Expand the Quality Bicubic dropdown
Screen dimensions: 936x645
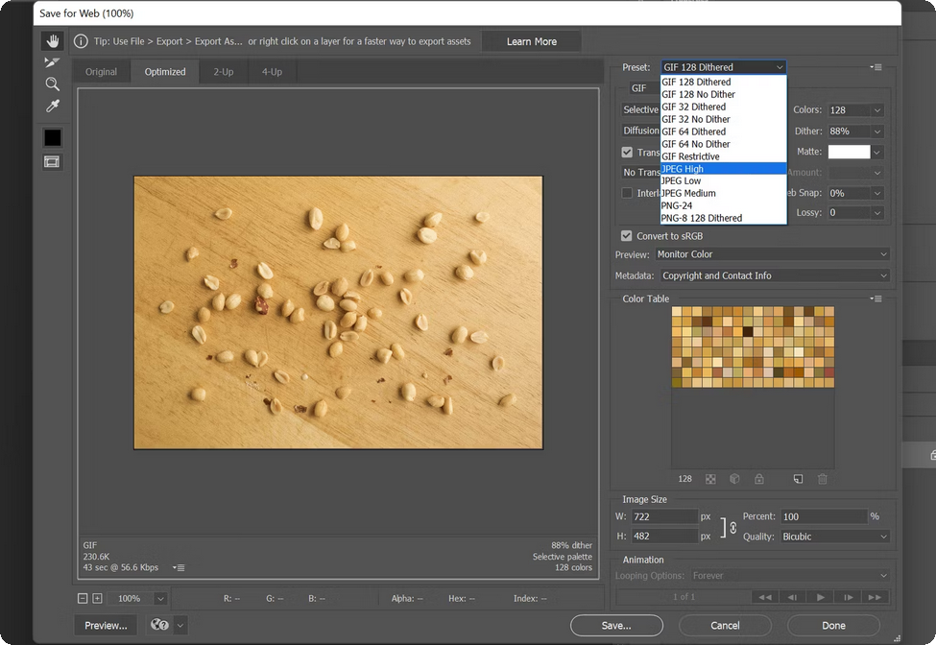[x=834, y=537]
